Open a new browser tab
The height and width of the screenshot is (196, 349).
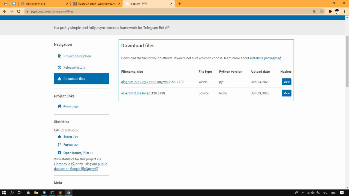coord(179,4)
